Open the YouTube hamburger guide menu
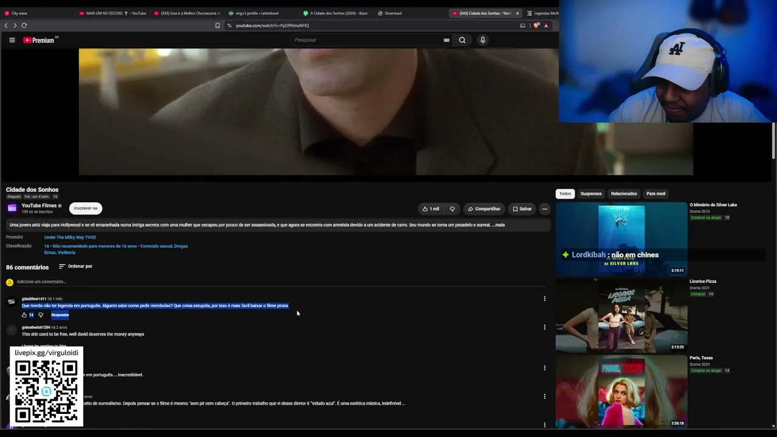This screenshot has width=777, height=437. [x=12, y=40]
